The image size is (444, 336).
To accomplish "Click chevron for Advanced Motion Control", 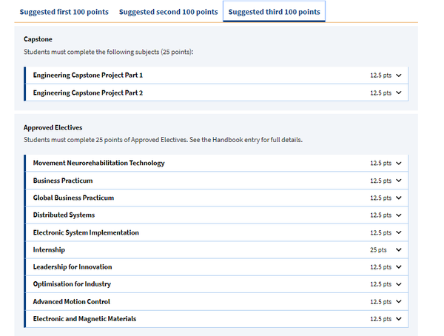I will [399, 301].
